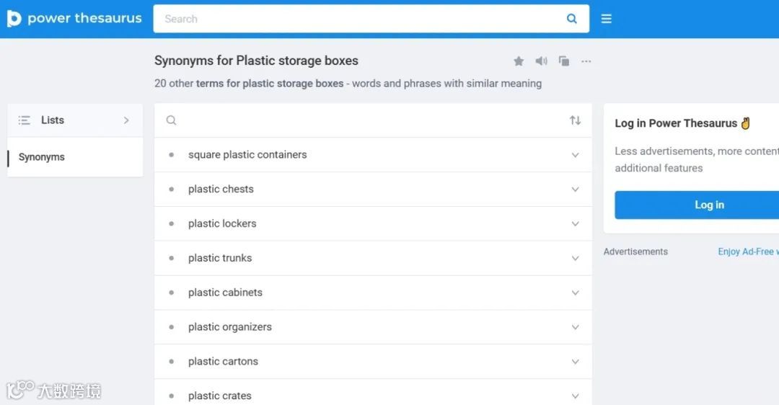Play pronunciation with the speaker icon
Image resolution: width=779 pixels, height=405 pixels.
(541, 61)
